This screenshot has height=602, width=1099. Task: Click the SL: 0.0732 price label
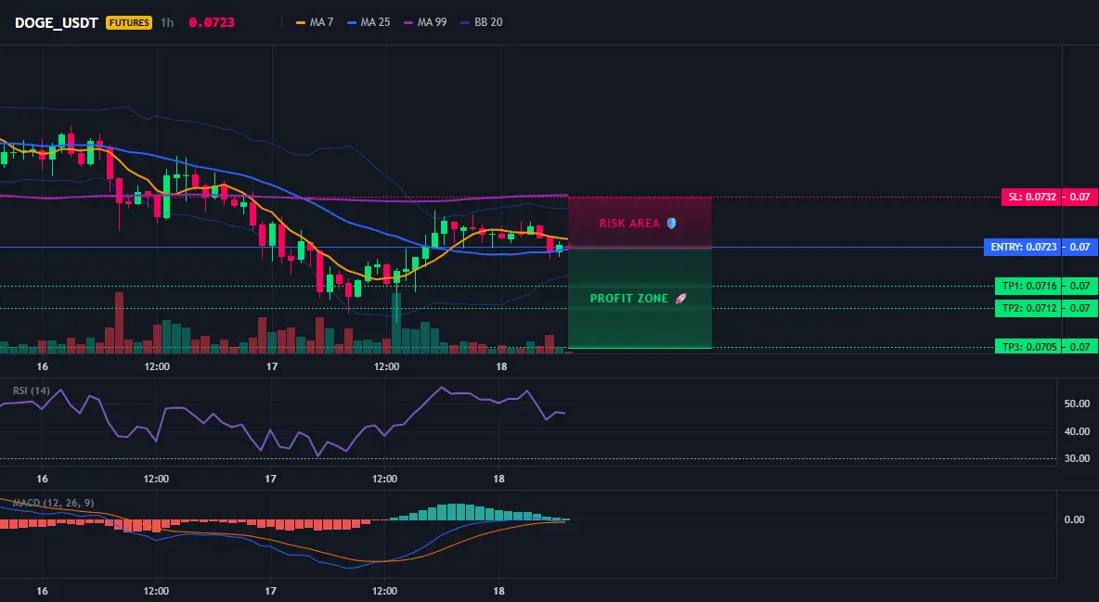(1032, 197)
